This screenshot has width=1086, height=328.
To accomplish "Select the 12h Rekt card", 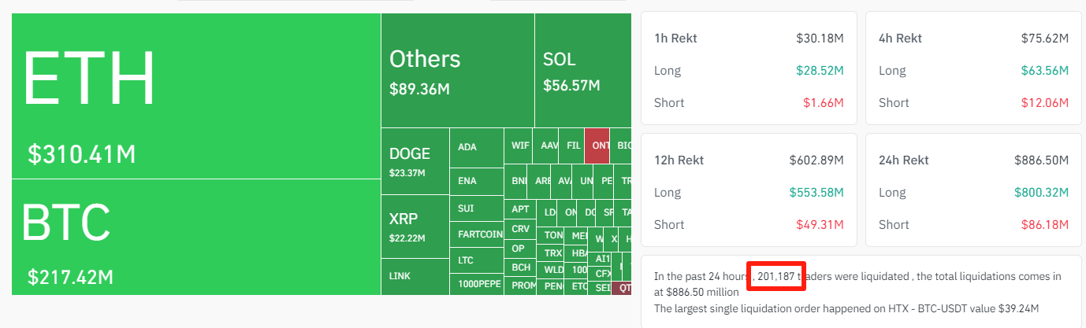I will [x=749, y=192].
